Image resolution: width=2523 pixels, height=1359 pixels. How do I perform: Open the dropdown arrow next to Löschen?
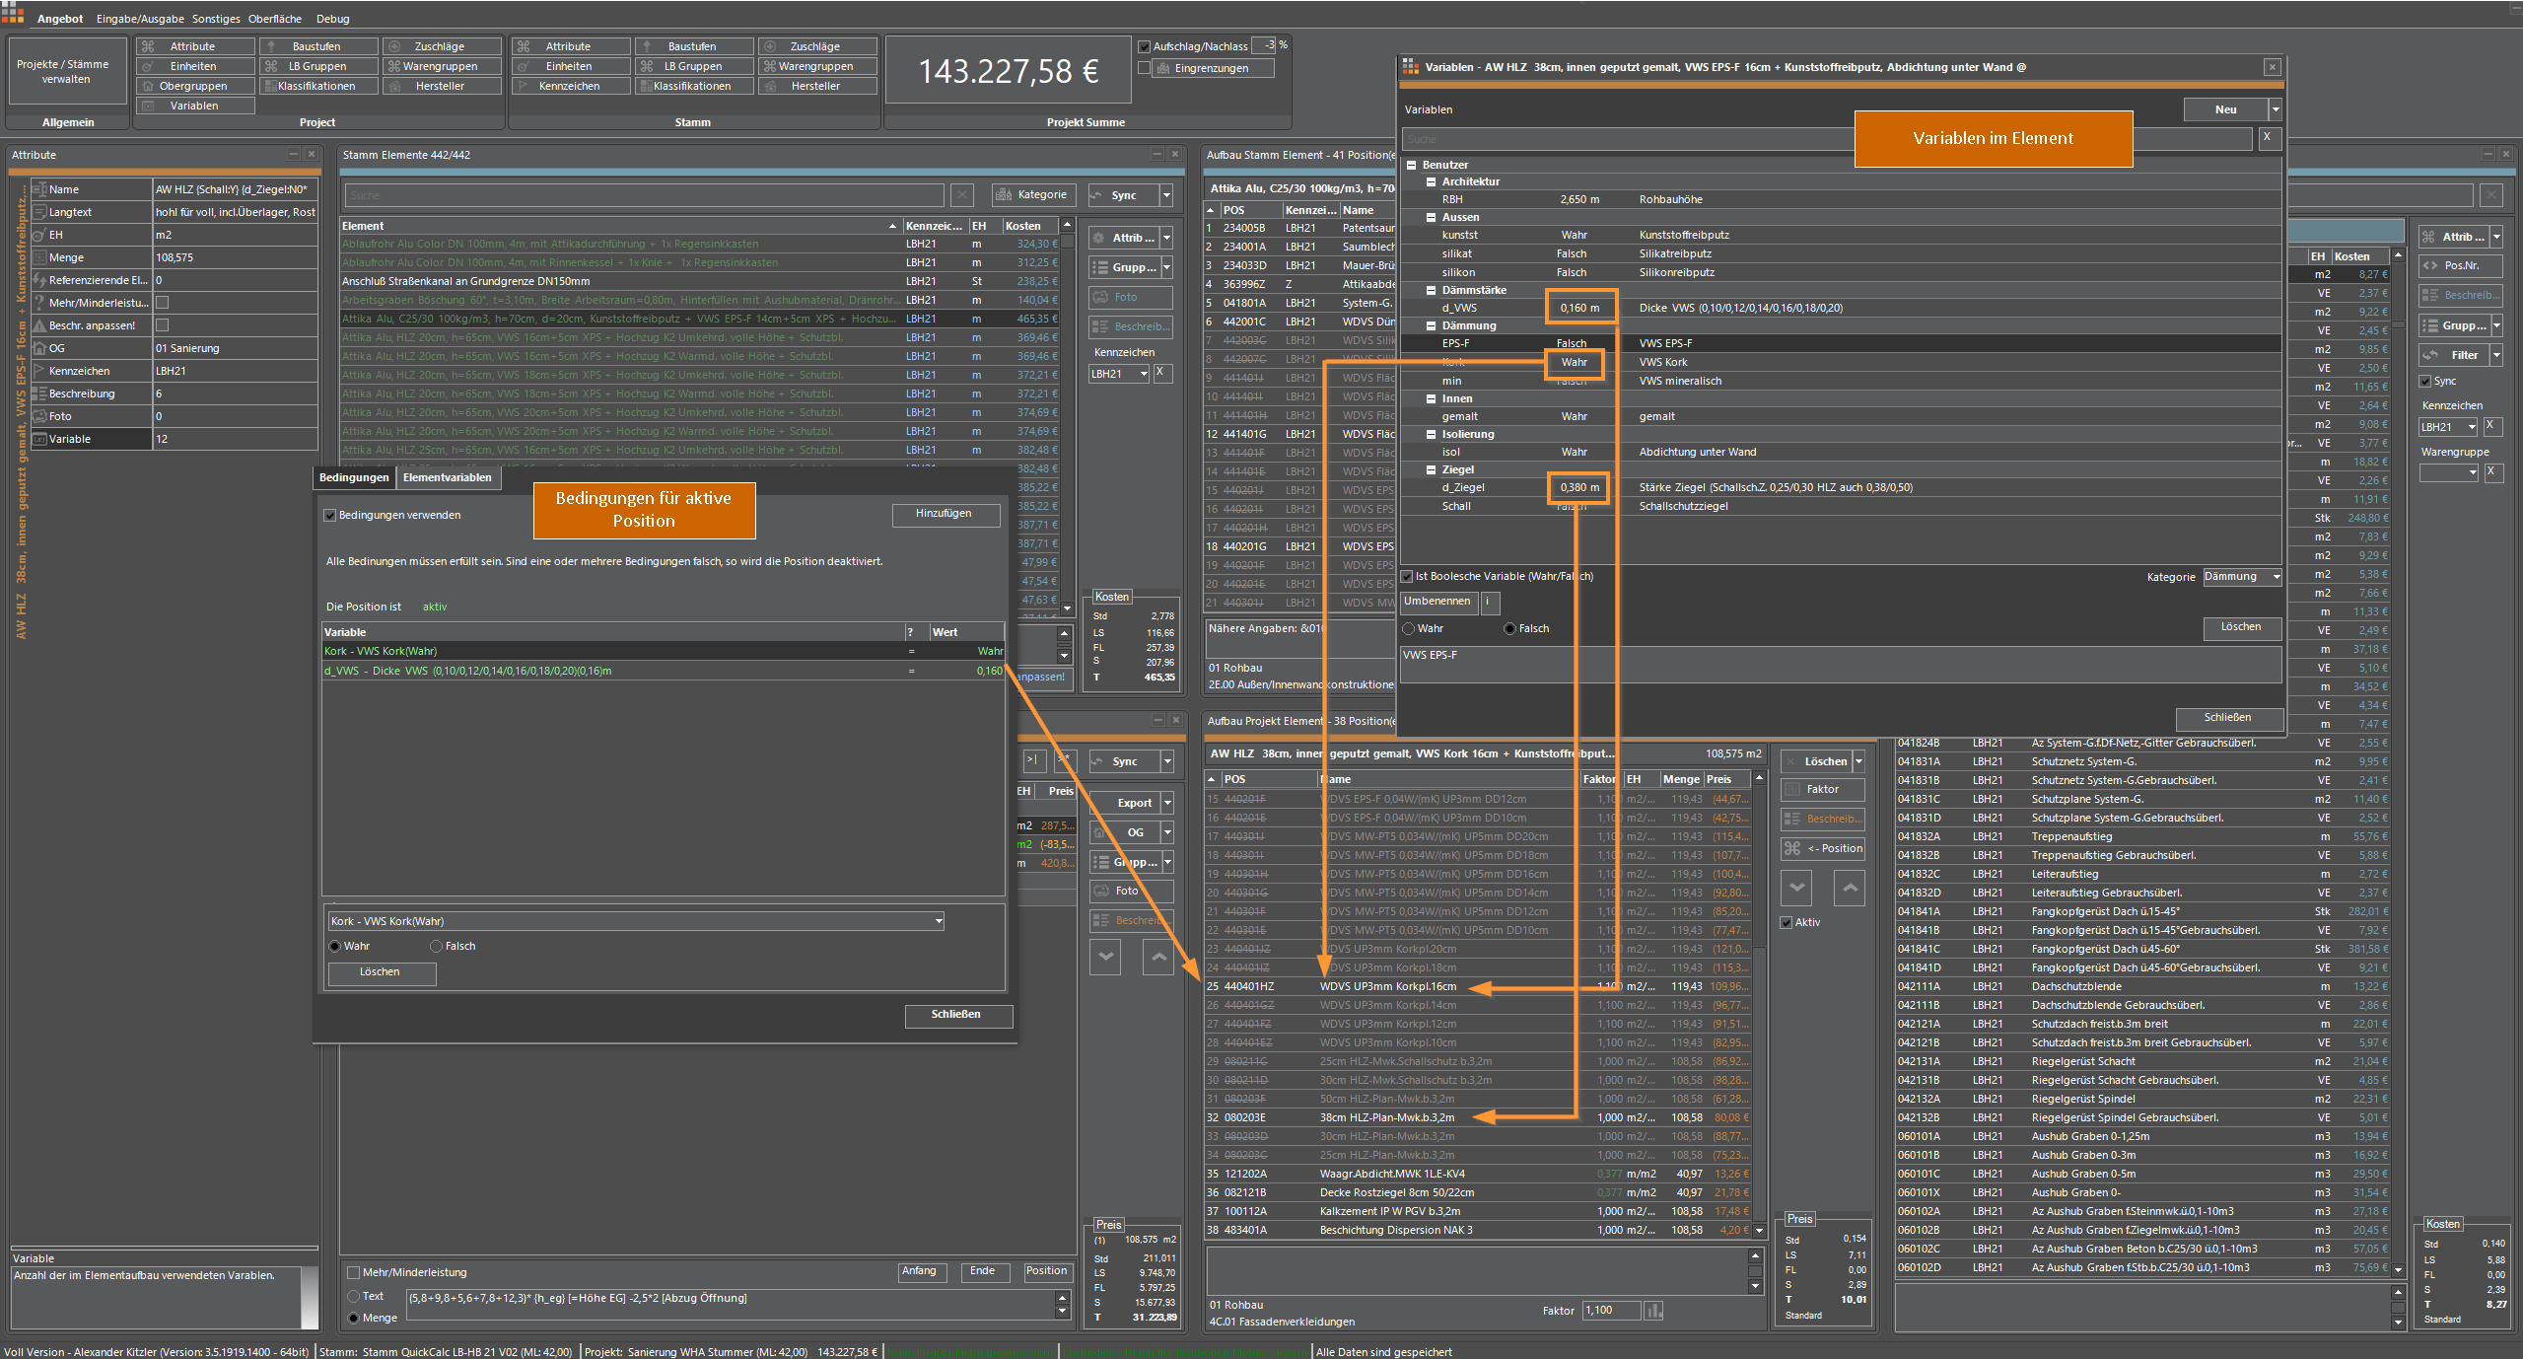point(1858,761)
